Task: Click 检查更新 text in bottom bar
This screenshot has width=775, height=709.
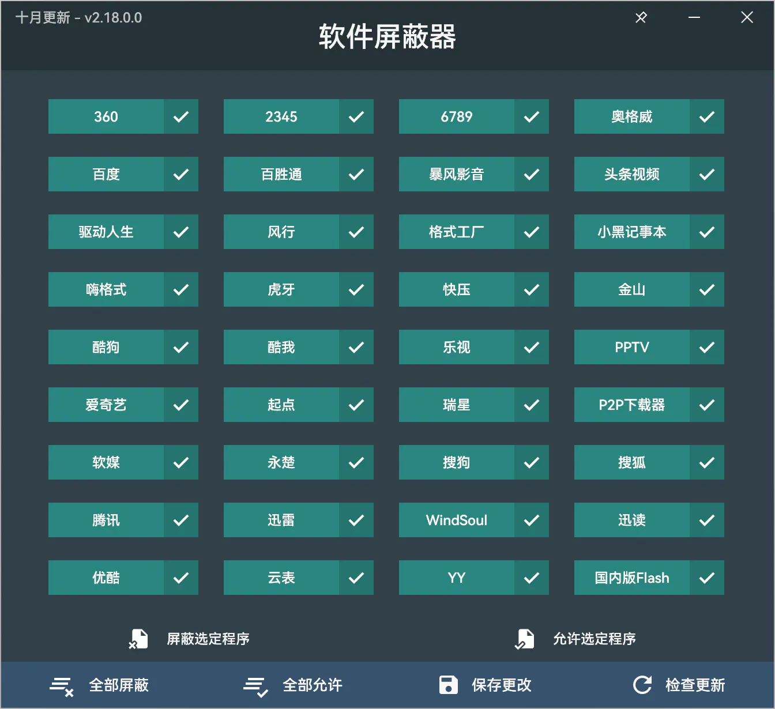Action: tap(695, 685)
